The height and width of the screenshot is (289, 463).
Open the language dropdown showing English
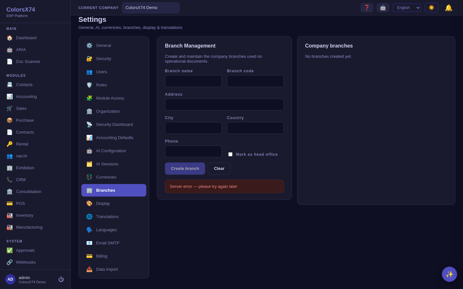click(407, 8)
